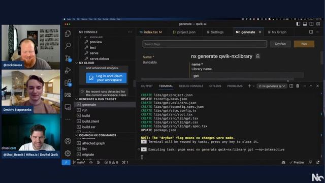Image resolution: width=325 pixels, height=183 pixels.
Task: Select the build.client command item
Action: (x=105, y=121)
